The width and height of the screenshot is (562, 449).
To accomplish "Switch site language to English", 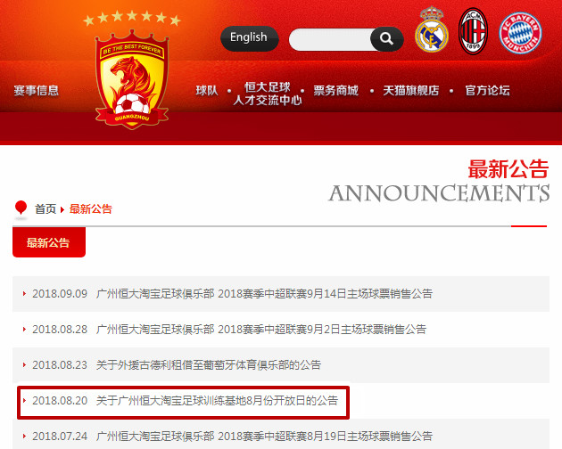I will coord(249,38).
